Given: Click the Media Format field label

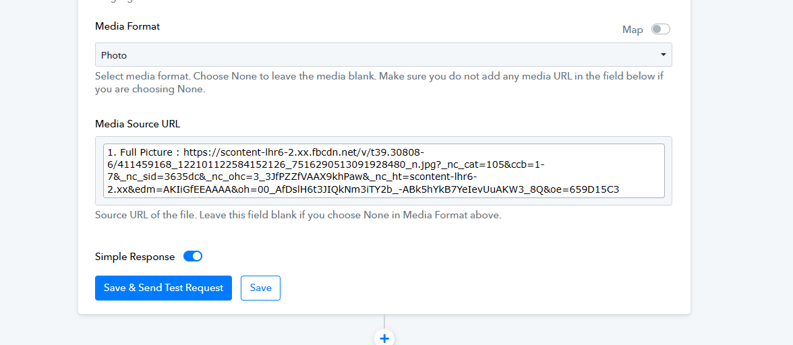Looking at the screenshot, I should 127,26.
